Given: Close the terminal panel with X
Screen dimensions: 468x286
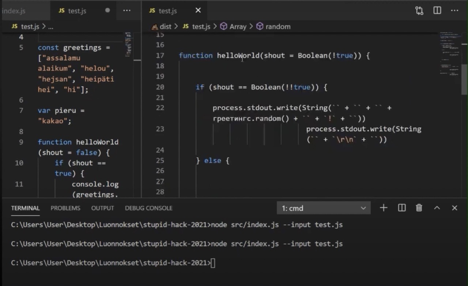Looking at the screenshot, I should point(454,208).
